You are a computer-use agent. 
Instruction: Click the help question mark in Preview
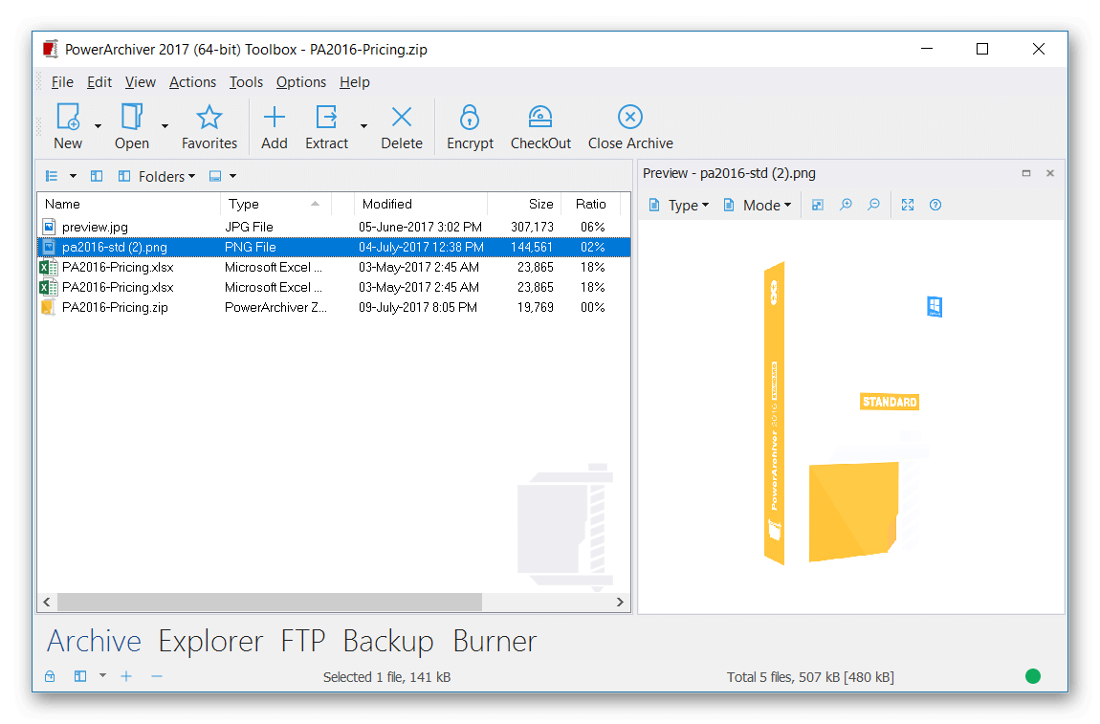coord(935,205)
